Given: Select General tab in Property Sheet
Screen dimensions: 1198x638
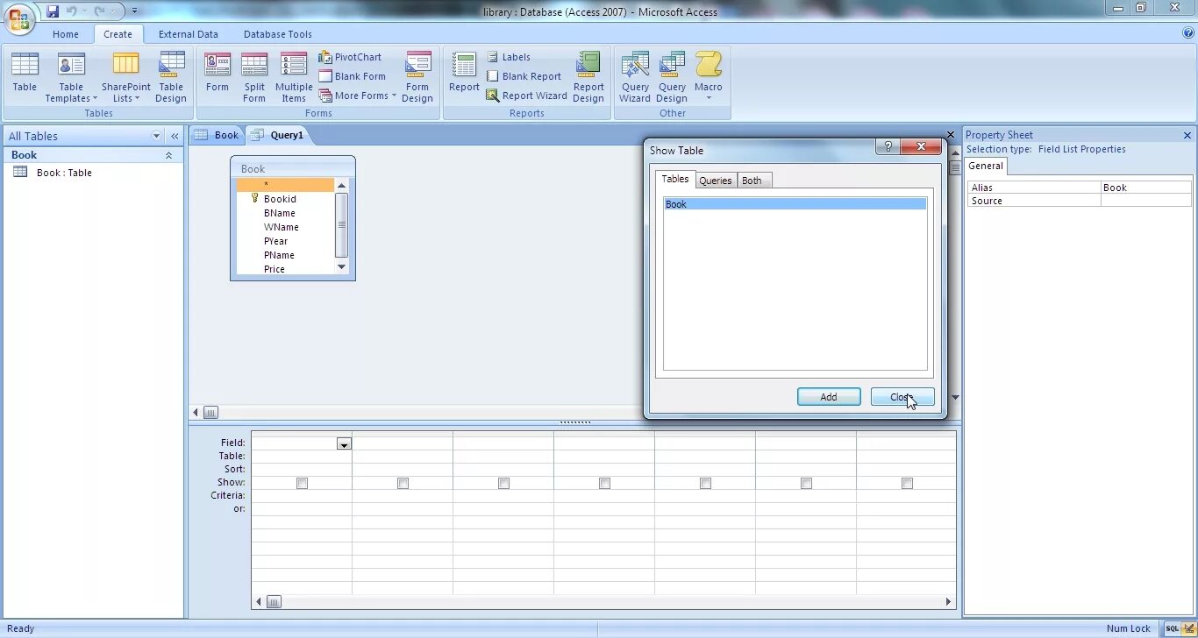Looking at the screenshot, I should [986, 166].
